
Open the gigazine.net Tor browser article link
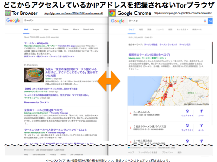tap(73, 13)
